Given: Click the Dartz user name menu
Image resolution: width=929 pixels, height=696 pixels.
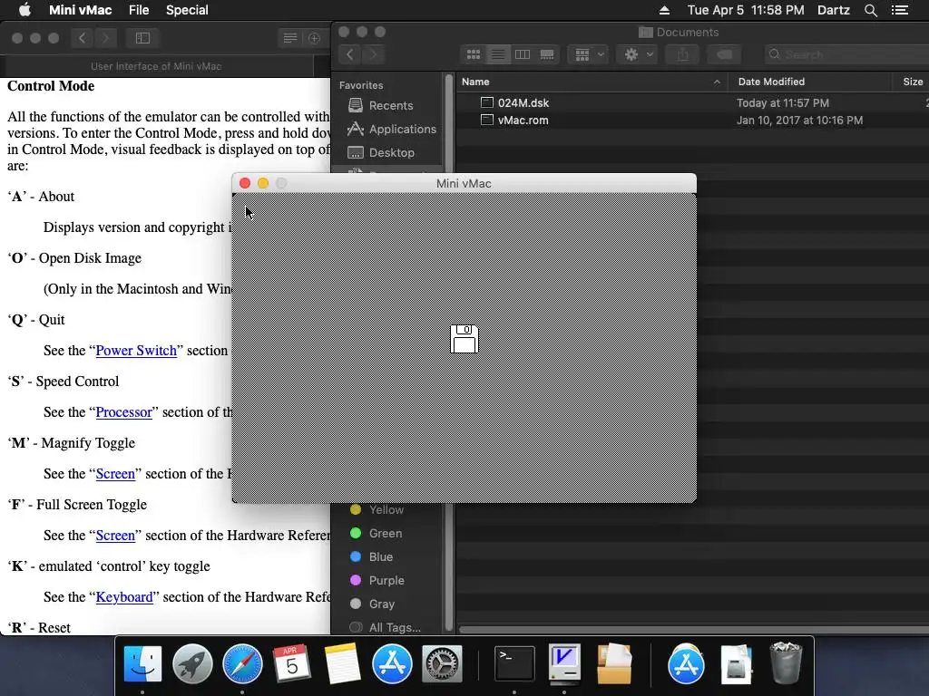Looking at the screenshot, I should (x=833, y=10).
